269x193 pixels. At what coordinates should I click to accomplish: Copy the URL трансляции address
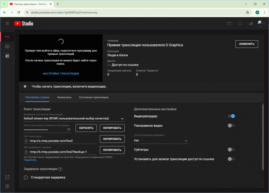point(112,139)
